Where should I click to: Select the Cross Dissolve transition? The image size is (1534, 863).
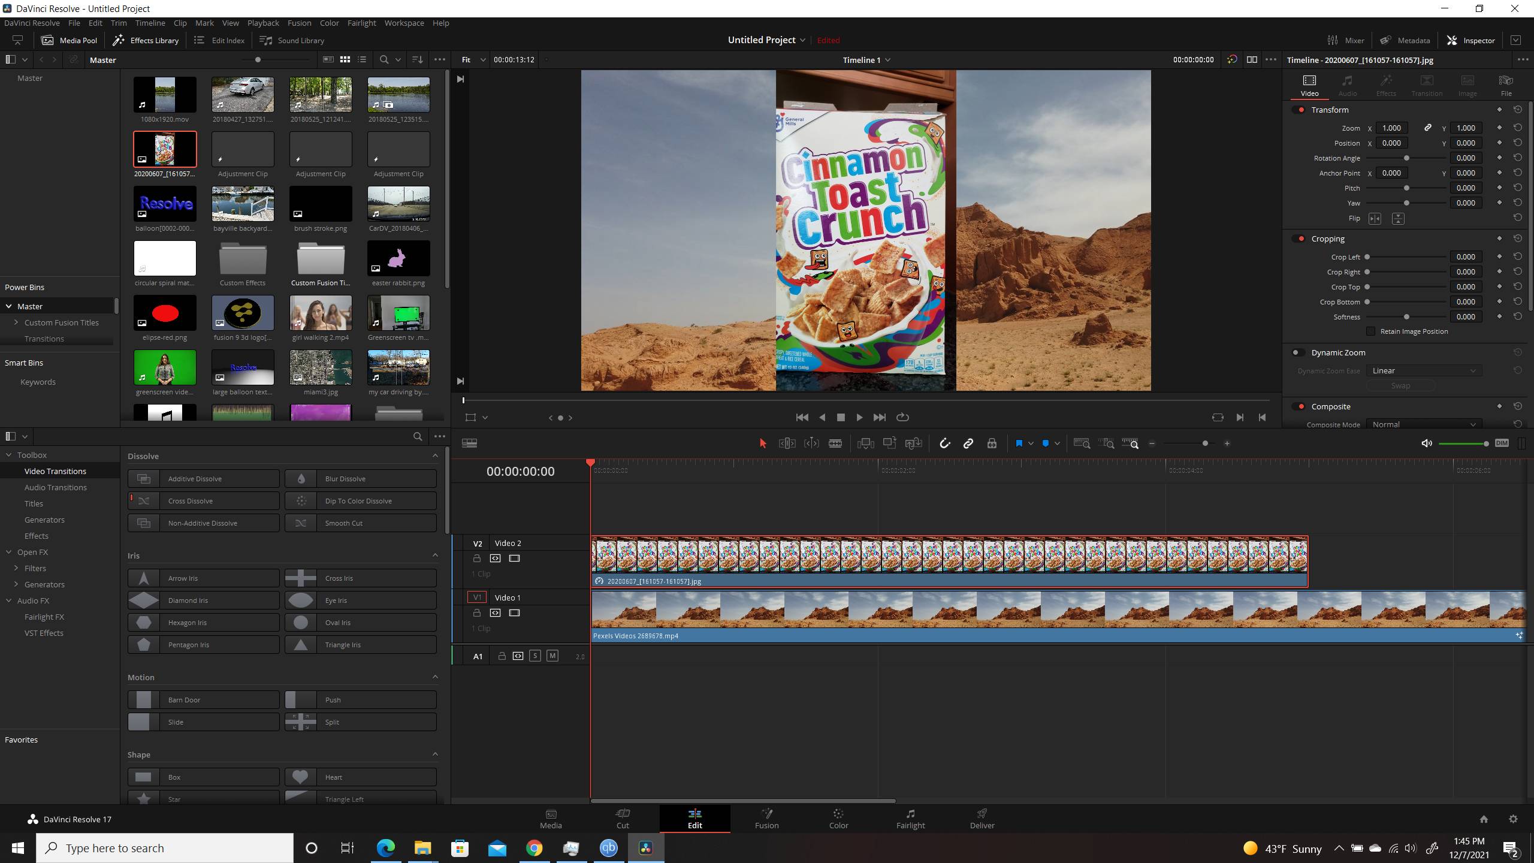pyautogui.click(x=203, y=501)
